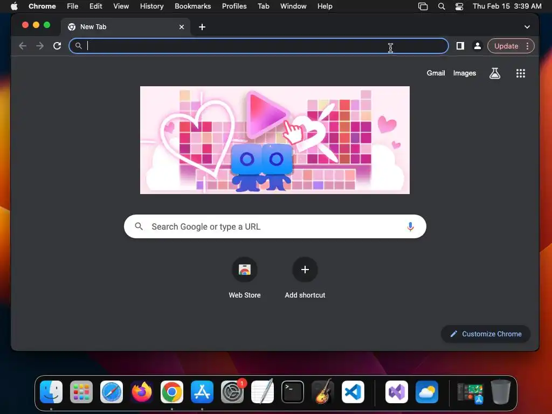
Task: Click the Add shortcut plus icon
Action: pos(305,270)
